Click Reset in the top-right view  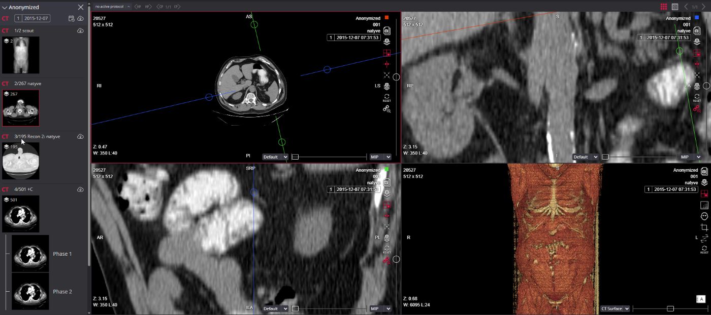click(x=696, y=98)
